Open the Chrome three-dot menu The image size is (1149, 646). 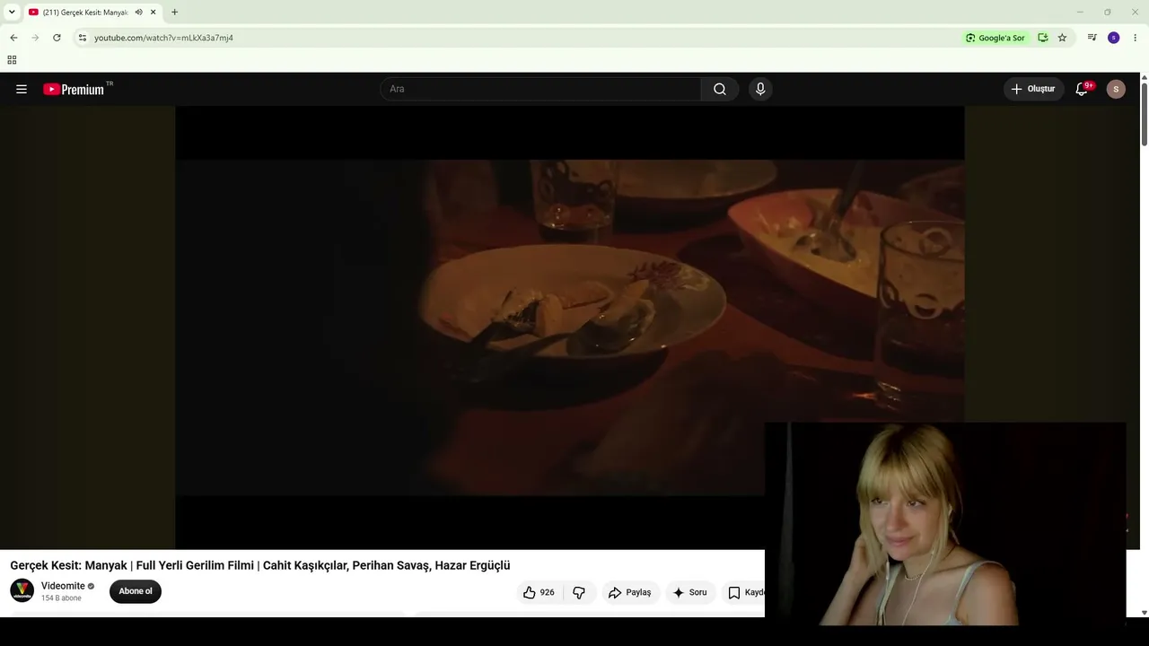(x=1136, y=38)
